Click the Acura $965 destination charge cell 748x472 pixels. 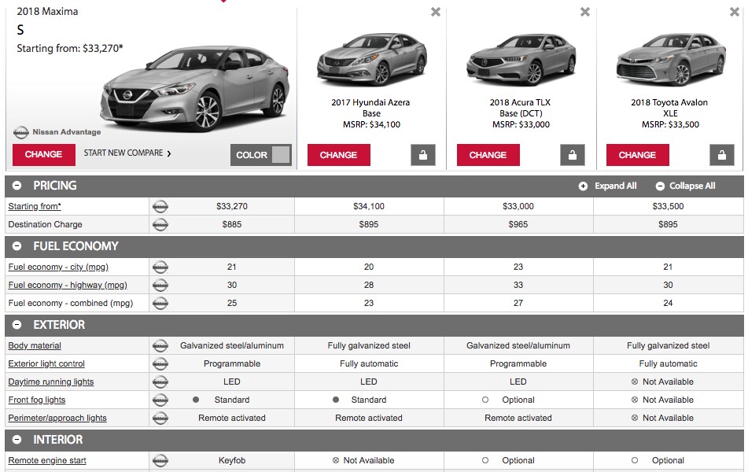(x=518, y=224)
